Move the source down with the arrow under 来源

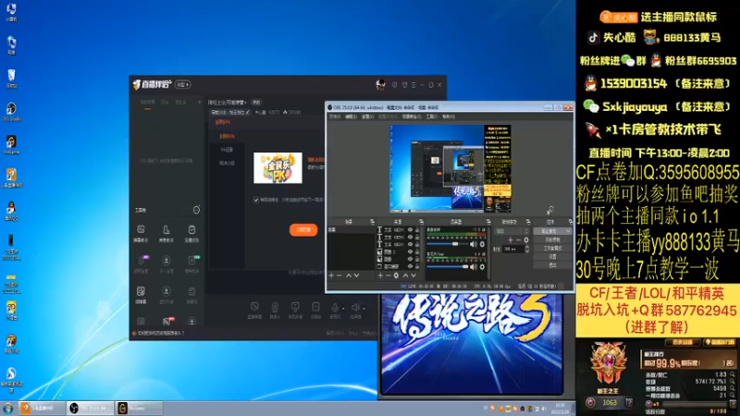coord(413,275)
